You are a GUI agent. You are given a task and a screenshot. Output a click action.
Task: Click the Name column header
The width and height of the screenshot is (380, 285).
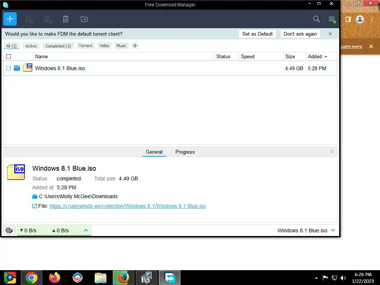[124, 56]
